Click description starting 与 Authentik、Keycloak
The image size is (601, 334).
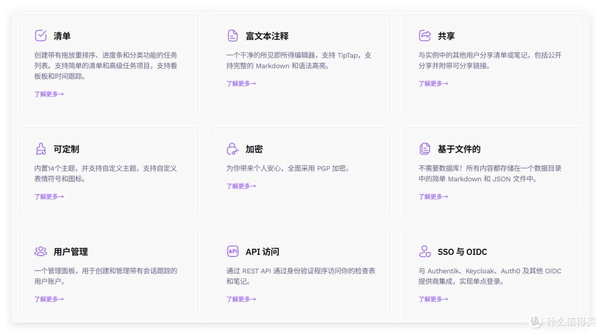[490, 276]
